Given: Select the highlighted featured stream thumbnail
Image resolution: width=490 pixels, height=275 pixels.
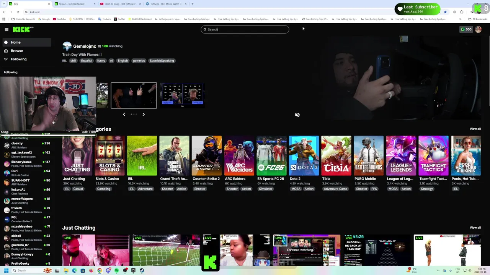Looking at the screenshot, I should pos(134,95).
